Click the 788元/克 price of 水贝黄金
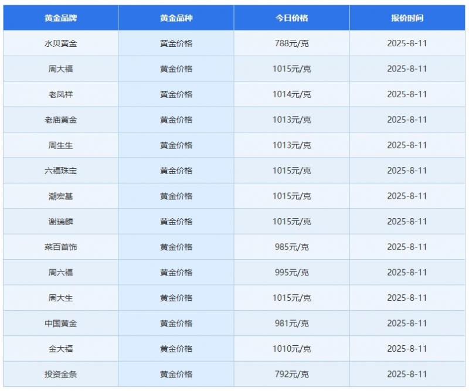469x391 pixels. tap(291, 43)
